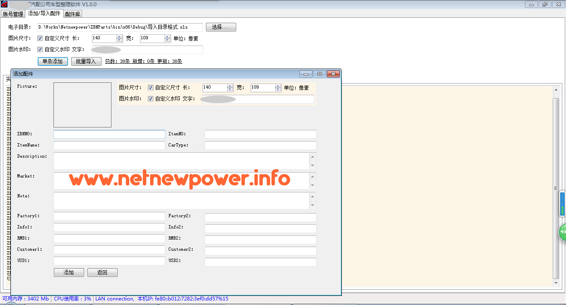Increase dialog image length spinner value
This screenshot has height=305, width=566.
pos(230,86)
